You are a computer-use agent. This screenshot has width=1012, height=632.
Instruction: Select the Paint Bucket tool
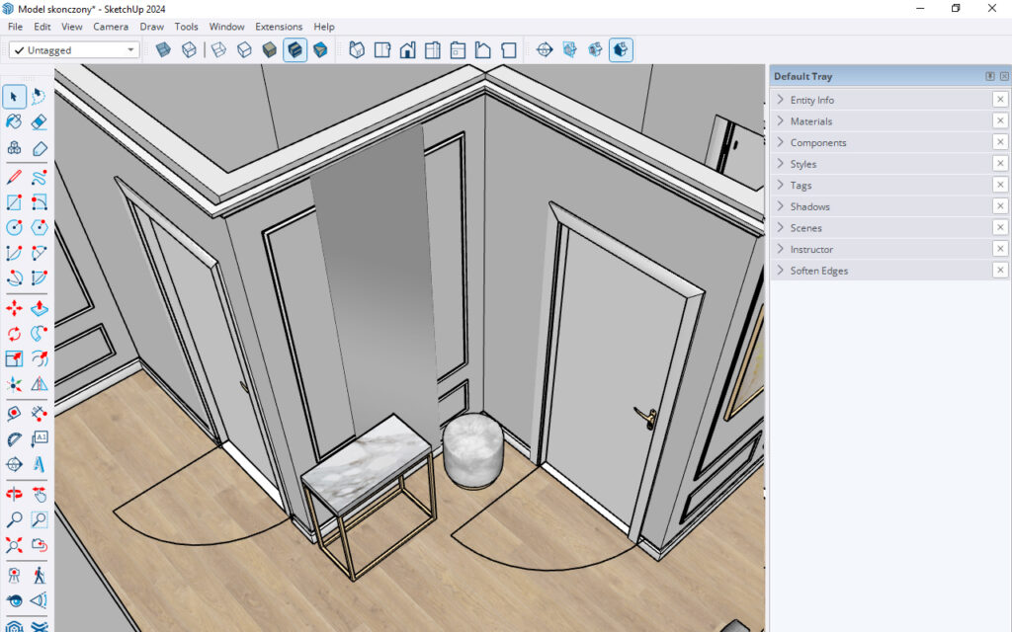point(14,121)
